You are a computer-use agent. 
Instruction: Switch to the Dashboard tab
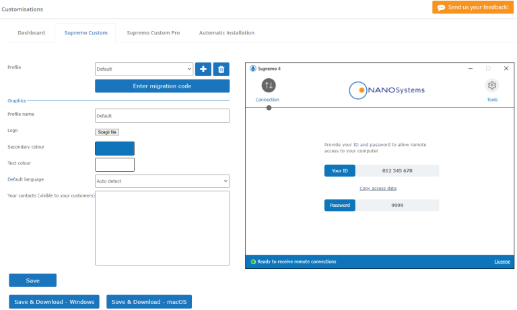pos(32,32)
